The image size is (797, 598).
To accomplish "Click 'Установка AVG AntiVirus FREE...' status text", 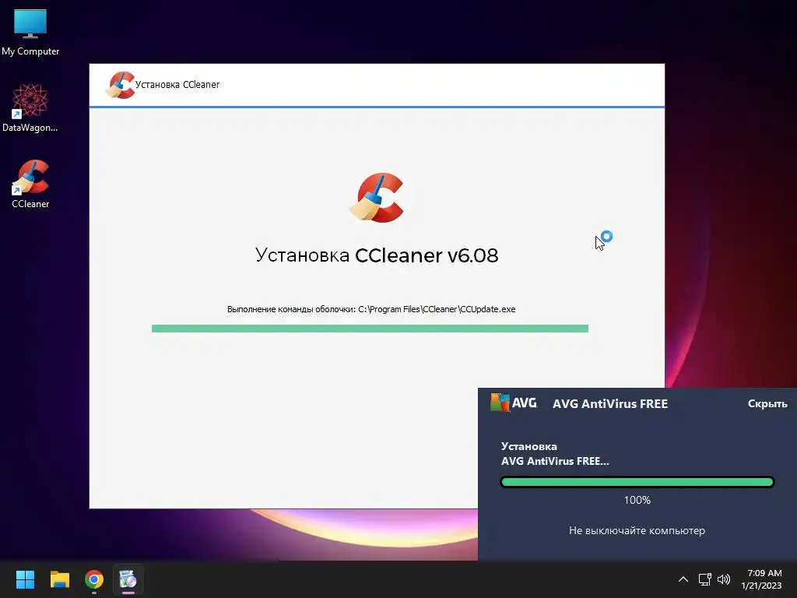I will [x=555, y=454].
